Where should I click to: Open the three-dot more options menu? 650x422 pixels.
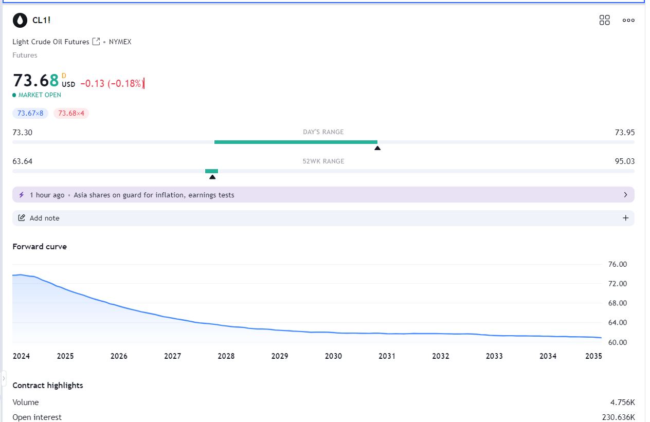(628, 20)
